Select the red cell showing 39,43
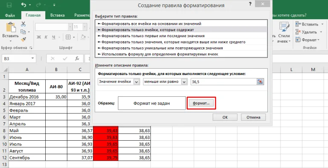 point(105,130)
